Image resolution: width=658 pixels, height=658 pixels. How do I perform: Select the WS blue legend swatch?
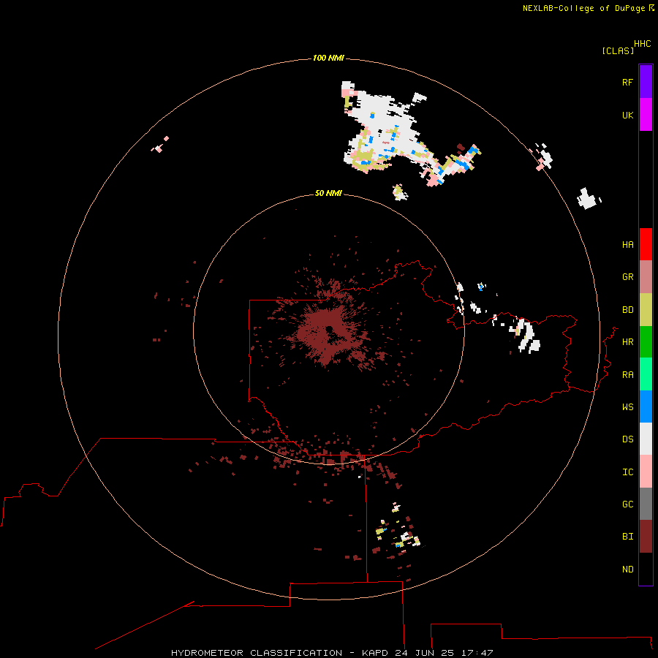click(646, 406)
